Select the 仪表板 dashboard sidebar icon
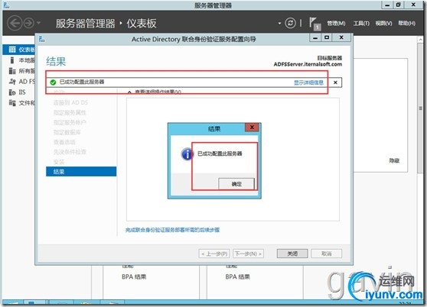Screen dimensions: 427x307 pyautogui.click(x=12, y=50)
